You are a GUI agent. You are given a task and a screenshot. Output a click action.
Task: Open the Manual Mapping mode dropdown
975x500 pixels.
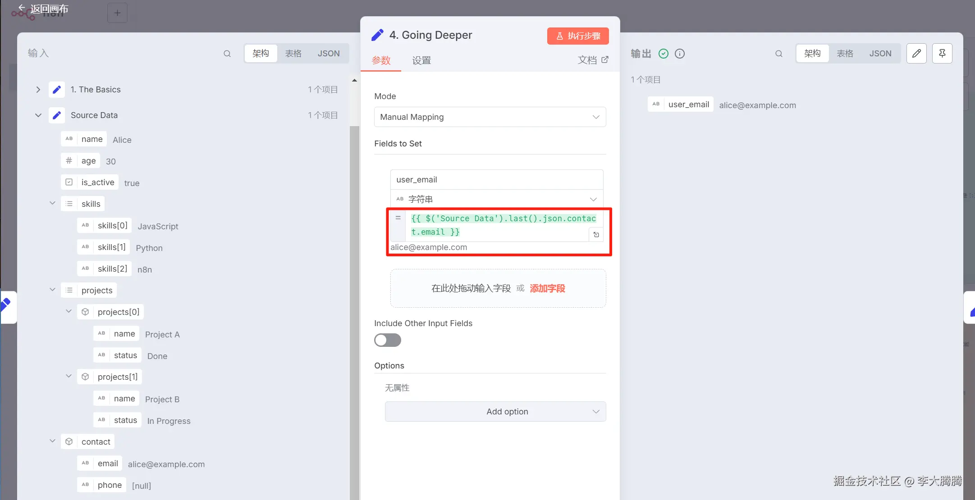[490, 117]
